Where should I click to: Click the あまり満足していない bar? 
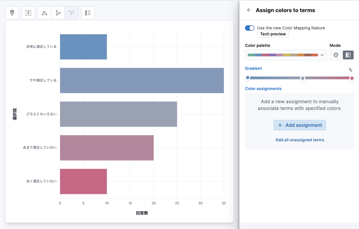coord(107,148)
